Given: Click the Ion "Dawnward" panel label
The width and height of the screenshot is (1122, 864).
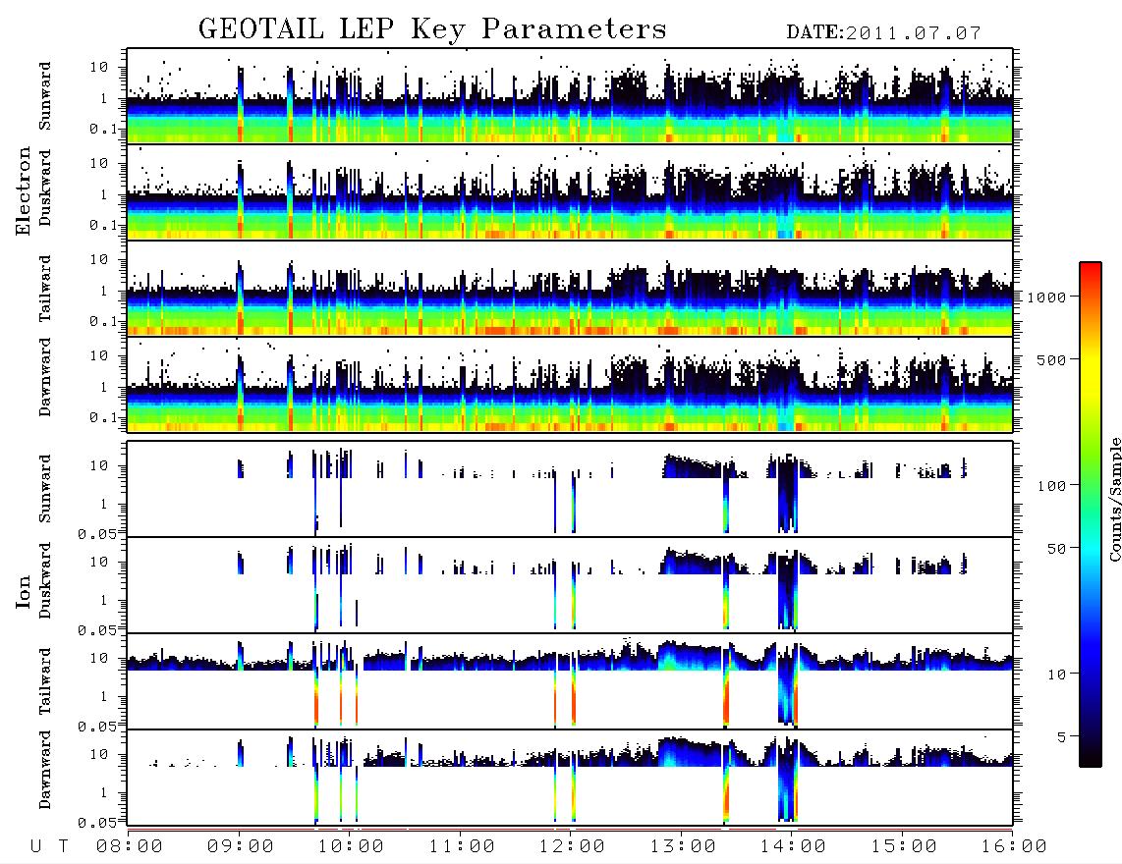Looking at the screenshot, I should tap(45, 770).
